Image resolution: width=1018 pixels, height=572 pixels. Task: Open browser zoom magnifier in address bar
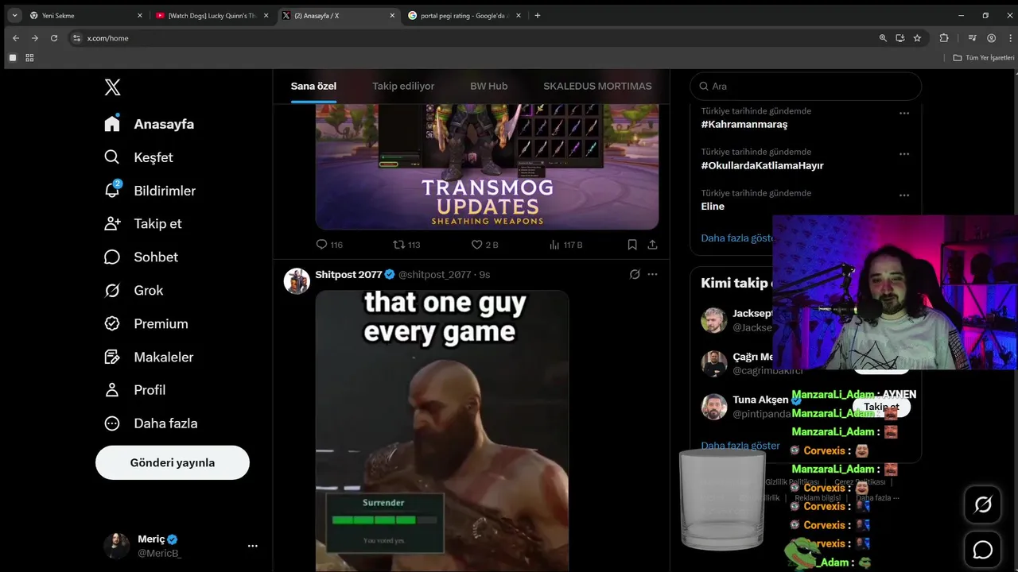point(883,38)
